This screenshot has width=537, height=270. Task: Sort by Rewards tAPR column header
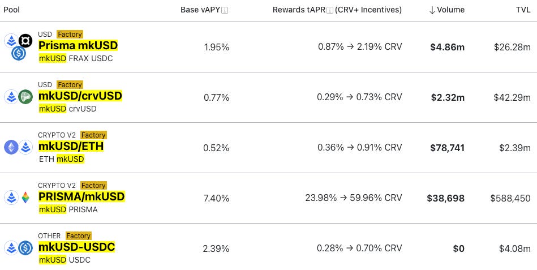(x=299, y=10)
